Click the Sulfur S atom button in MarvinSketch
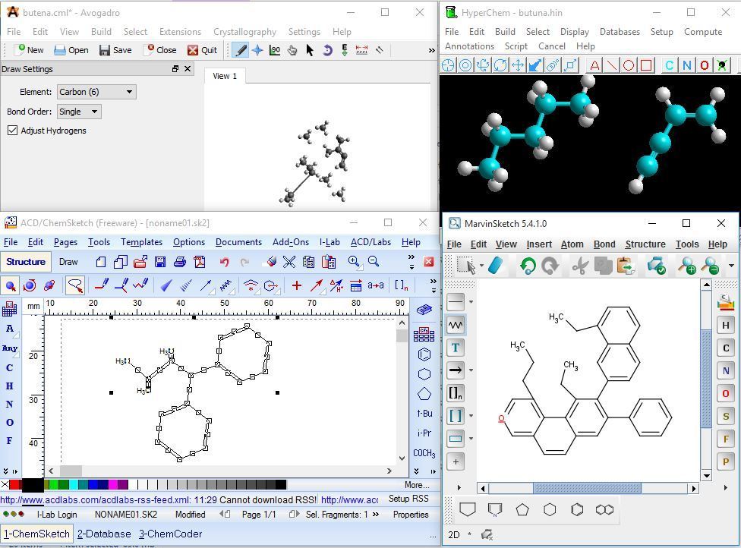Image resolution: width=741 pixels, height=548 pixels. click(x=726, y=416)
